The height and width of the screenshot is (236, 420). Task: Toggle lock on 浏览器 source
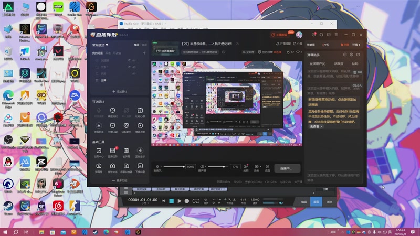point(129,60)
